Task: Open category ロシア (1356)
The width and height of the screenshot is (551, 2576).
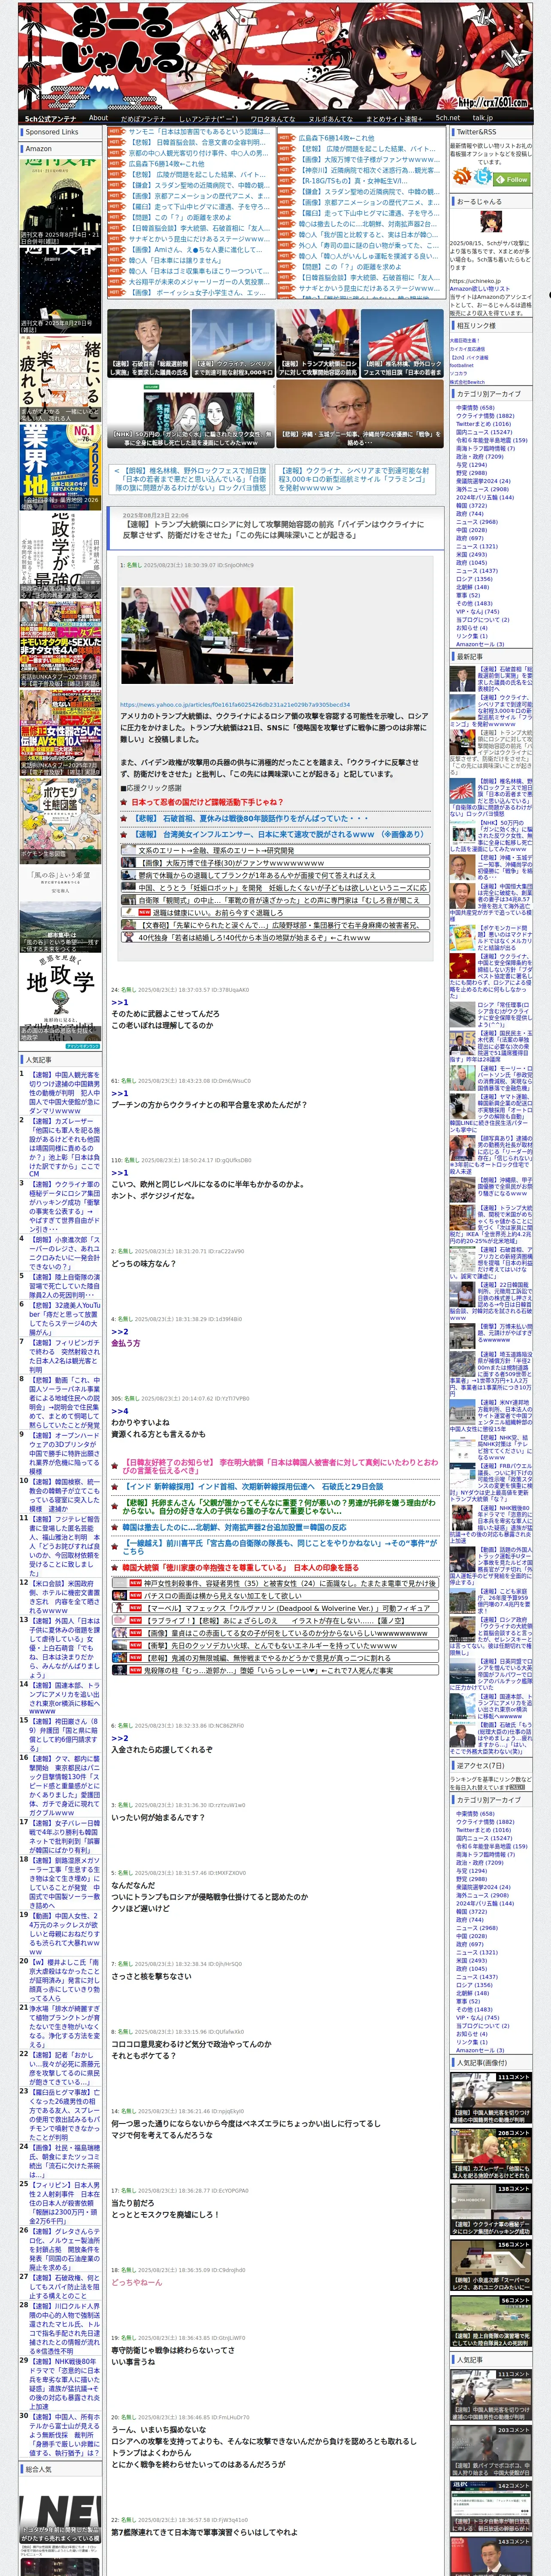Action: point(474,579)
